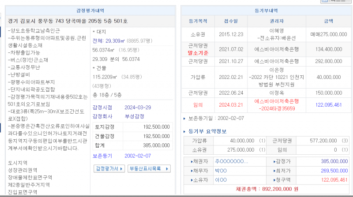Click the arrow icon on 부동산표시목록 button

point(167,169)
